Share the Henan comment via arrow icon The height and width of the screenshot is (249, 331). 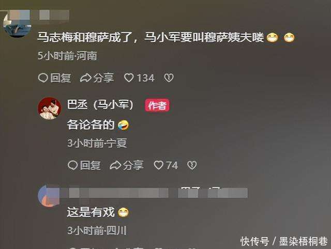tap(85, 78)
